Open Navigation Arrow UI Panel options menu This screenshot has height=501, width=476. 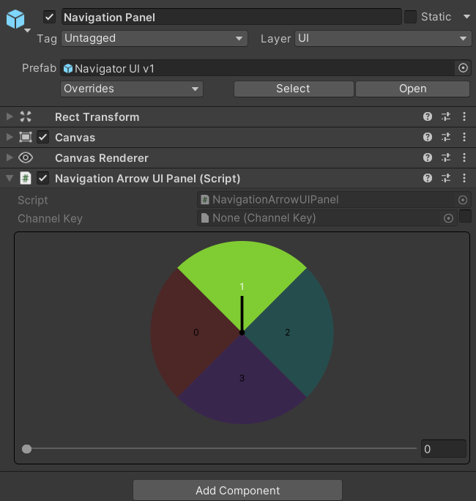[x=464, y=178]
